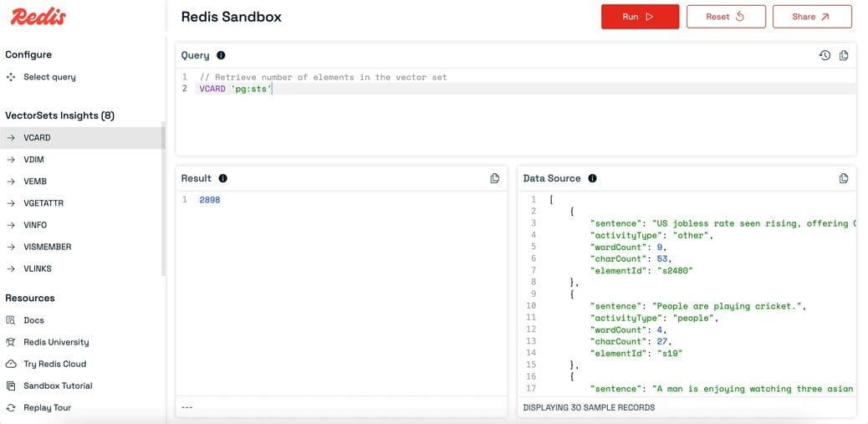Open query history clock icon
Image resolution: width=868 pixels, height=424 pixels.
tap(825, 55)
